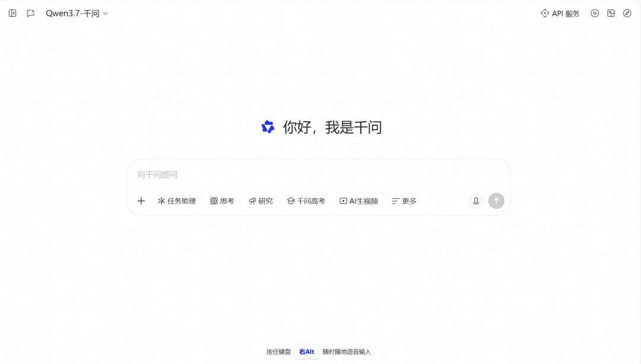This screenshot has height=364, width=641.
Task: Click the plus attachment button
Action: [141, 201]
